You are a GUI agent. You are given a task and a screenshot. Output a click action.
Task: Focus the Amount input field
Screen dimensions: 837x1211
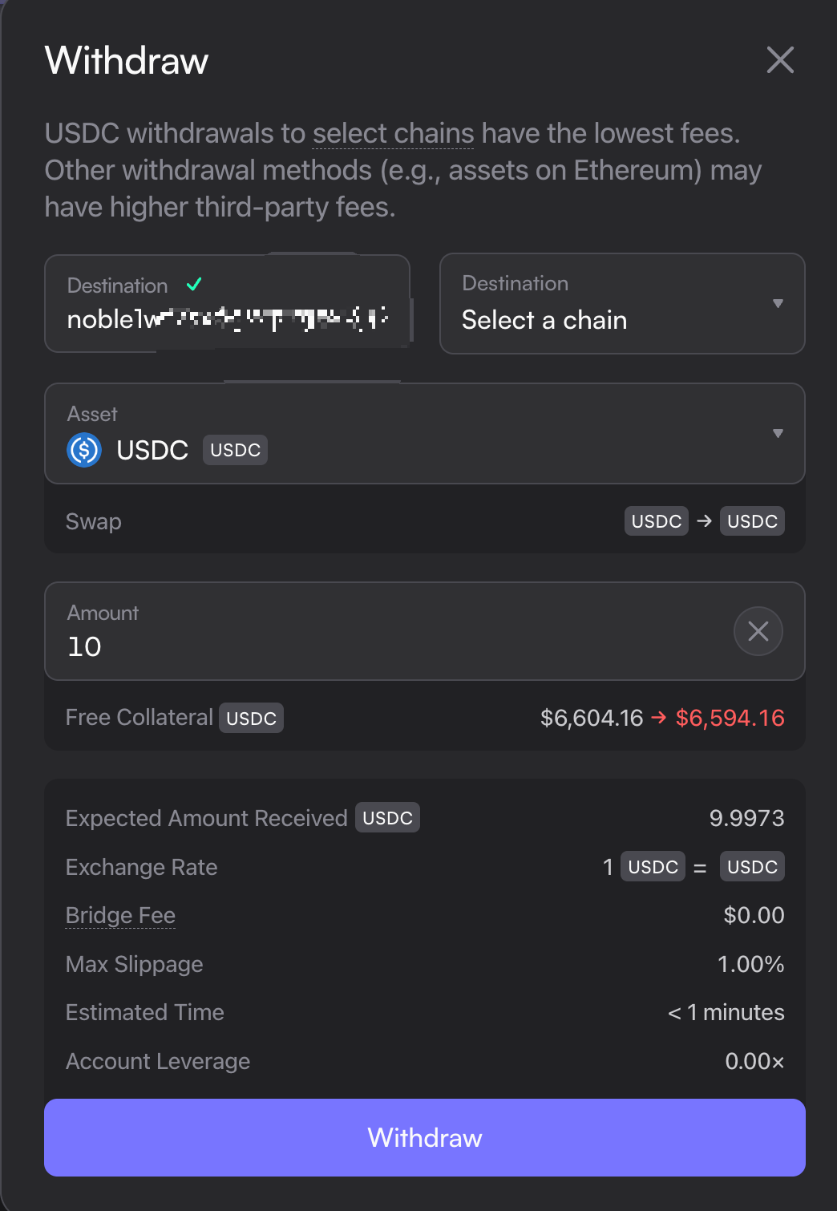pyautogui.click(x=425, y=631)
